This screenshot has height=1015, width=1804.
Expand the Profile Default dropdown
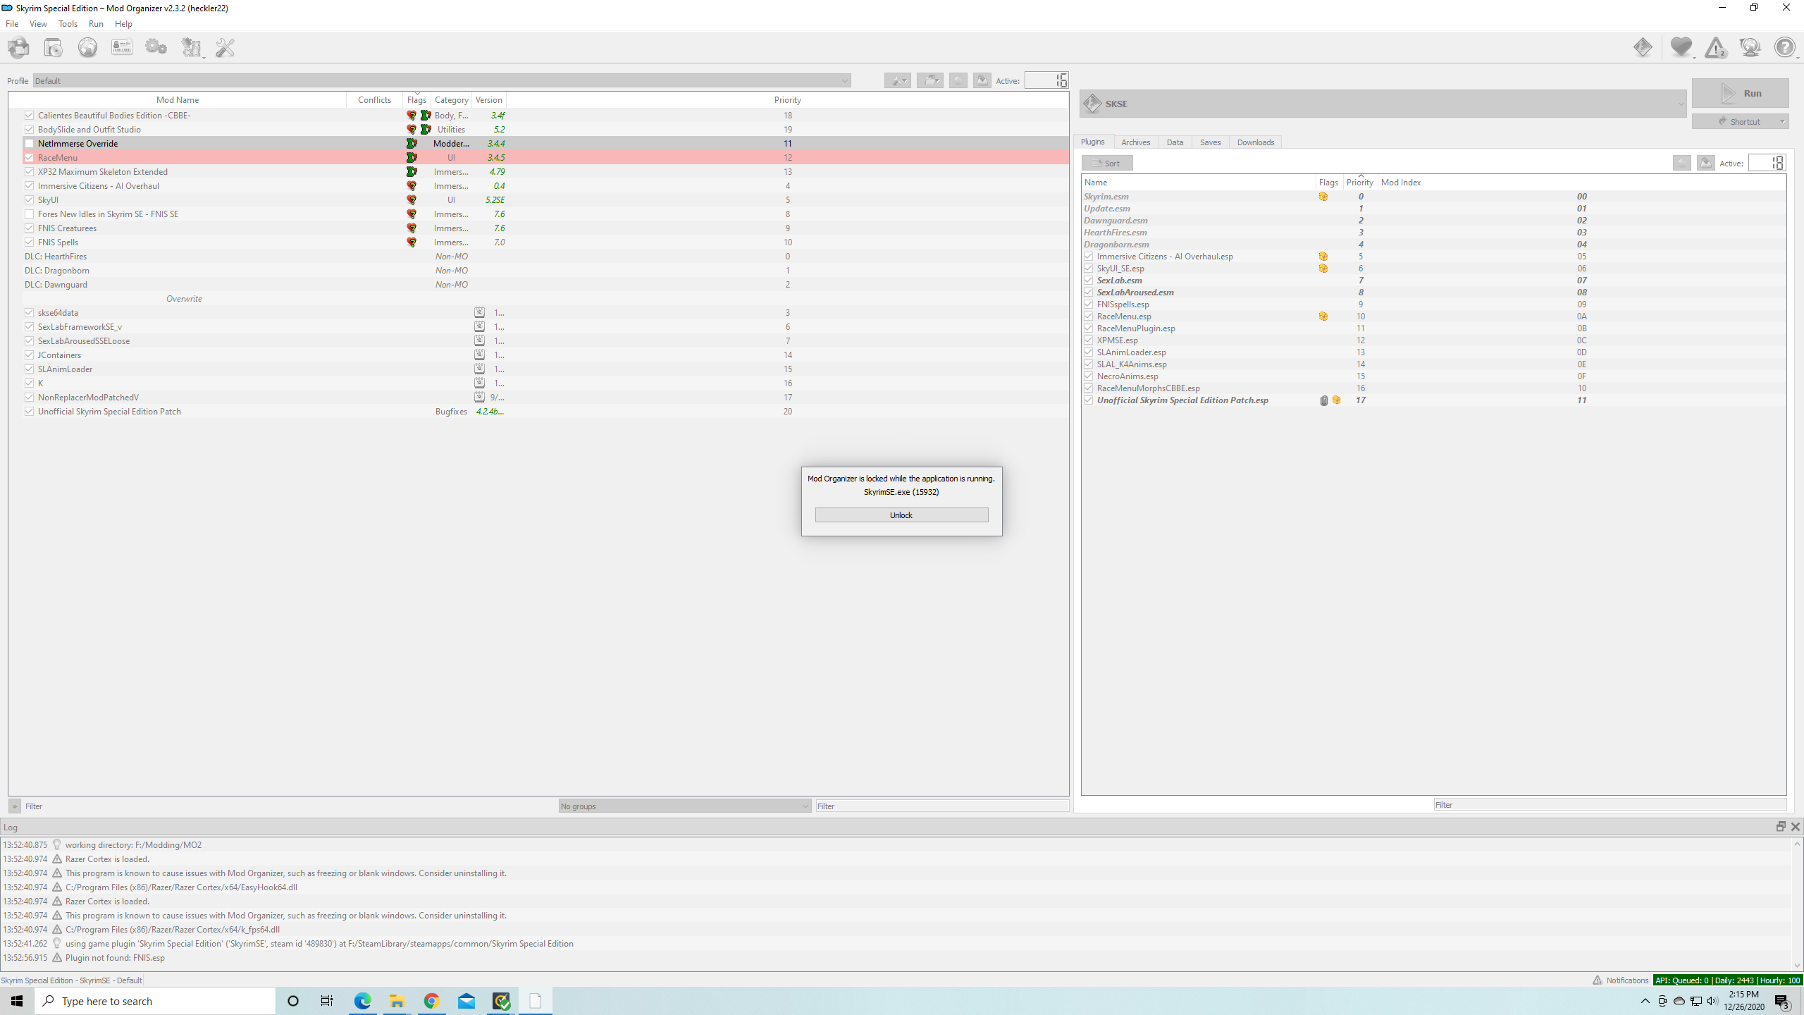[x=442, y=81]
